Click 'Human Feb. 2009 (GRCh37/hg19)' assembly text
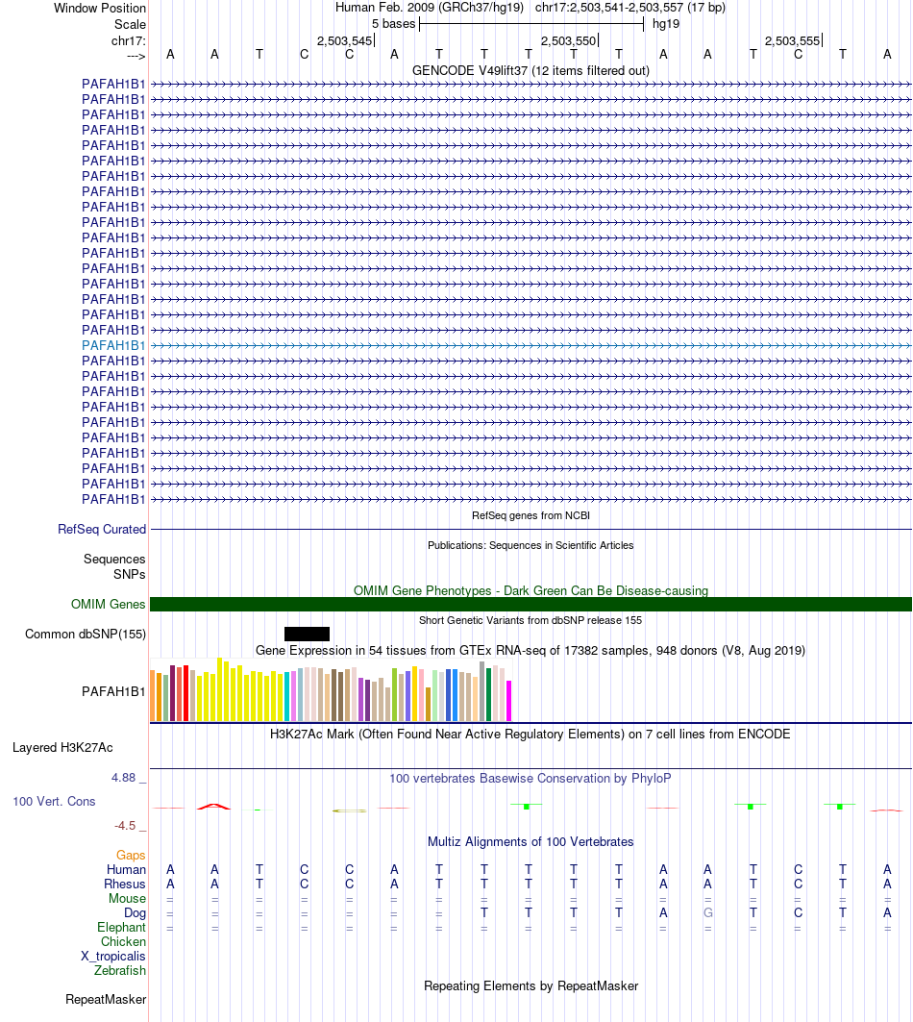Viewport: 913px width, 1022px height. (x=430, y=7)
